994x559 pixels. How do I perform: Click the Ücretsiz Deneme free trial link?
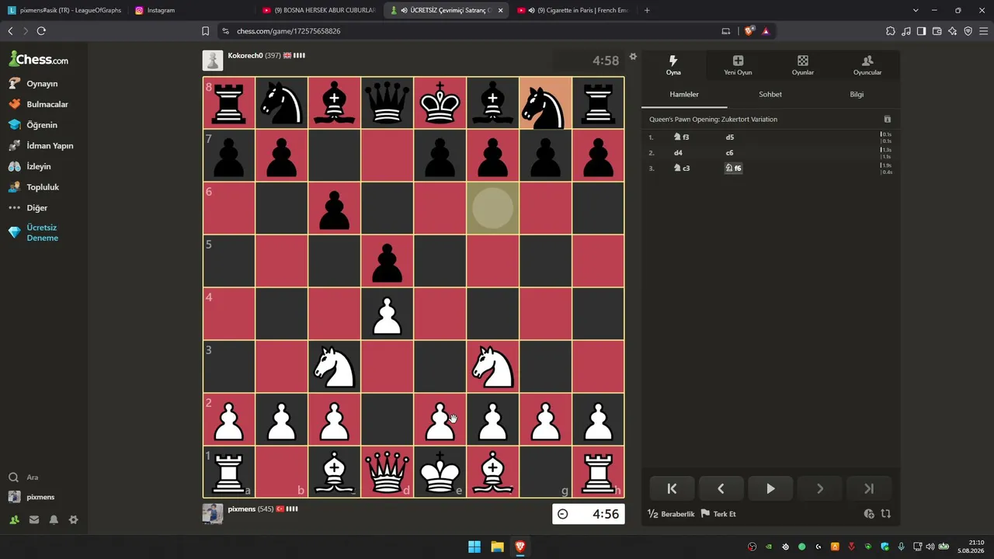pos(43,233)
